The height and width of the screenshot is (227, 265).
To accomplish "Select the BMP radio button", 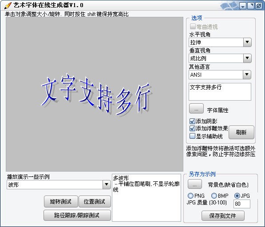I will (x=214, y=196).
